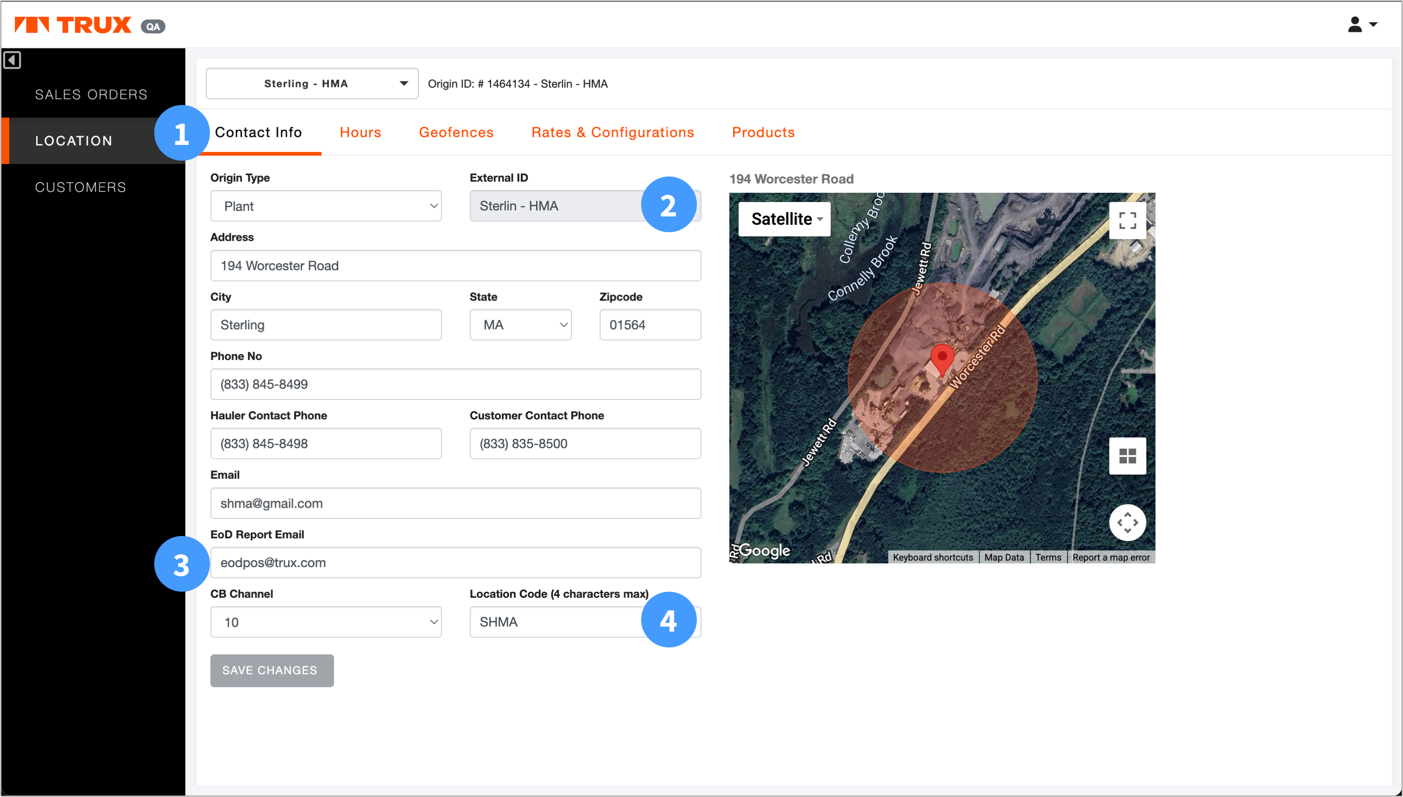1403x797 pixels.
Task: Switch to the Contact Info tab
Action: [x=258, y=132]
